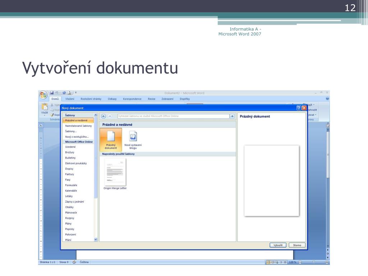Select Nové vystavení blogu template
368x276 pixels.
coord(133,140)
